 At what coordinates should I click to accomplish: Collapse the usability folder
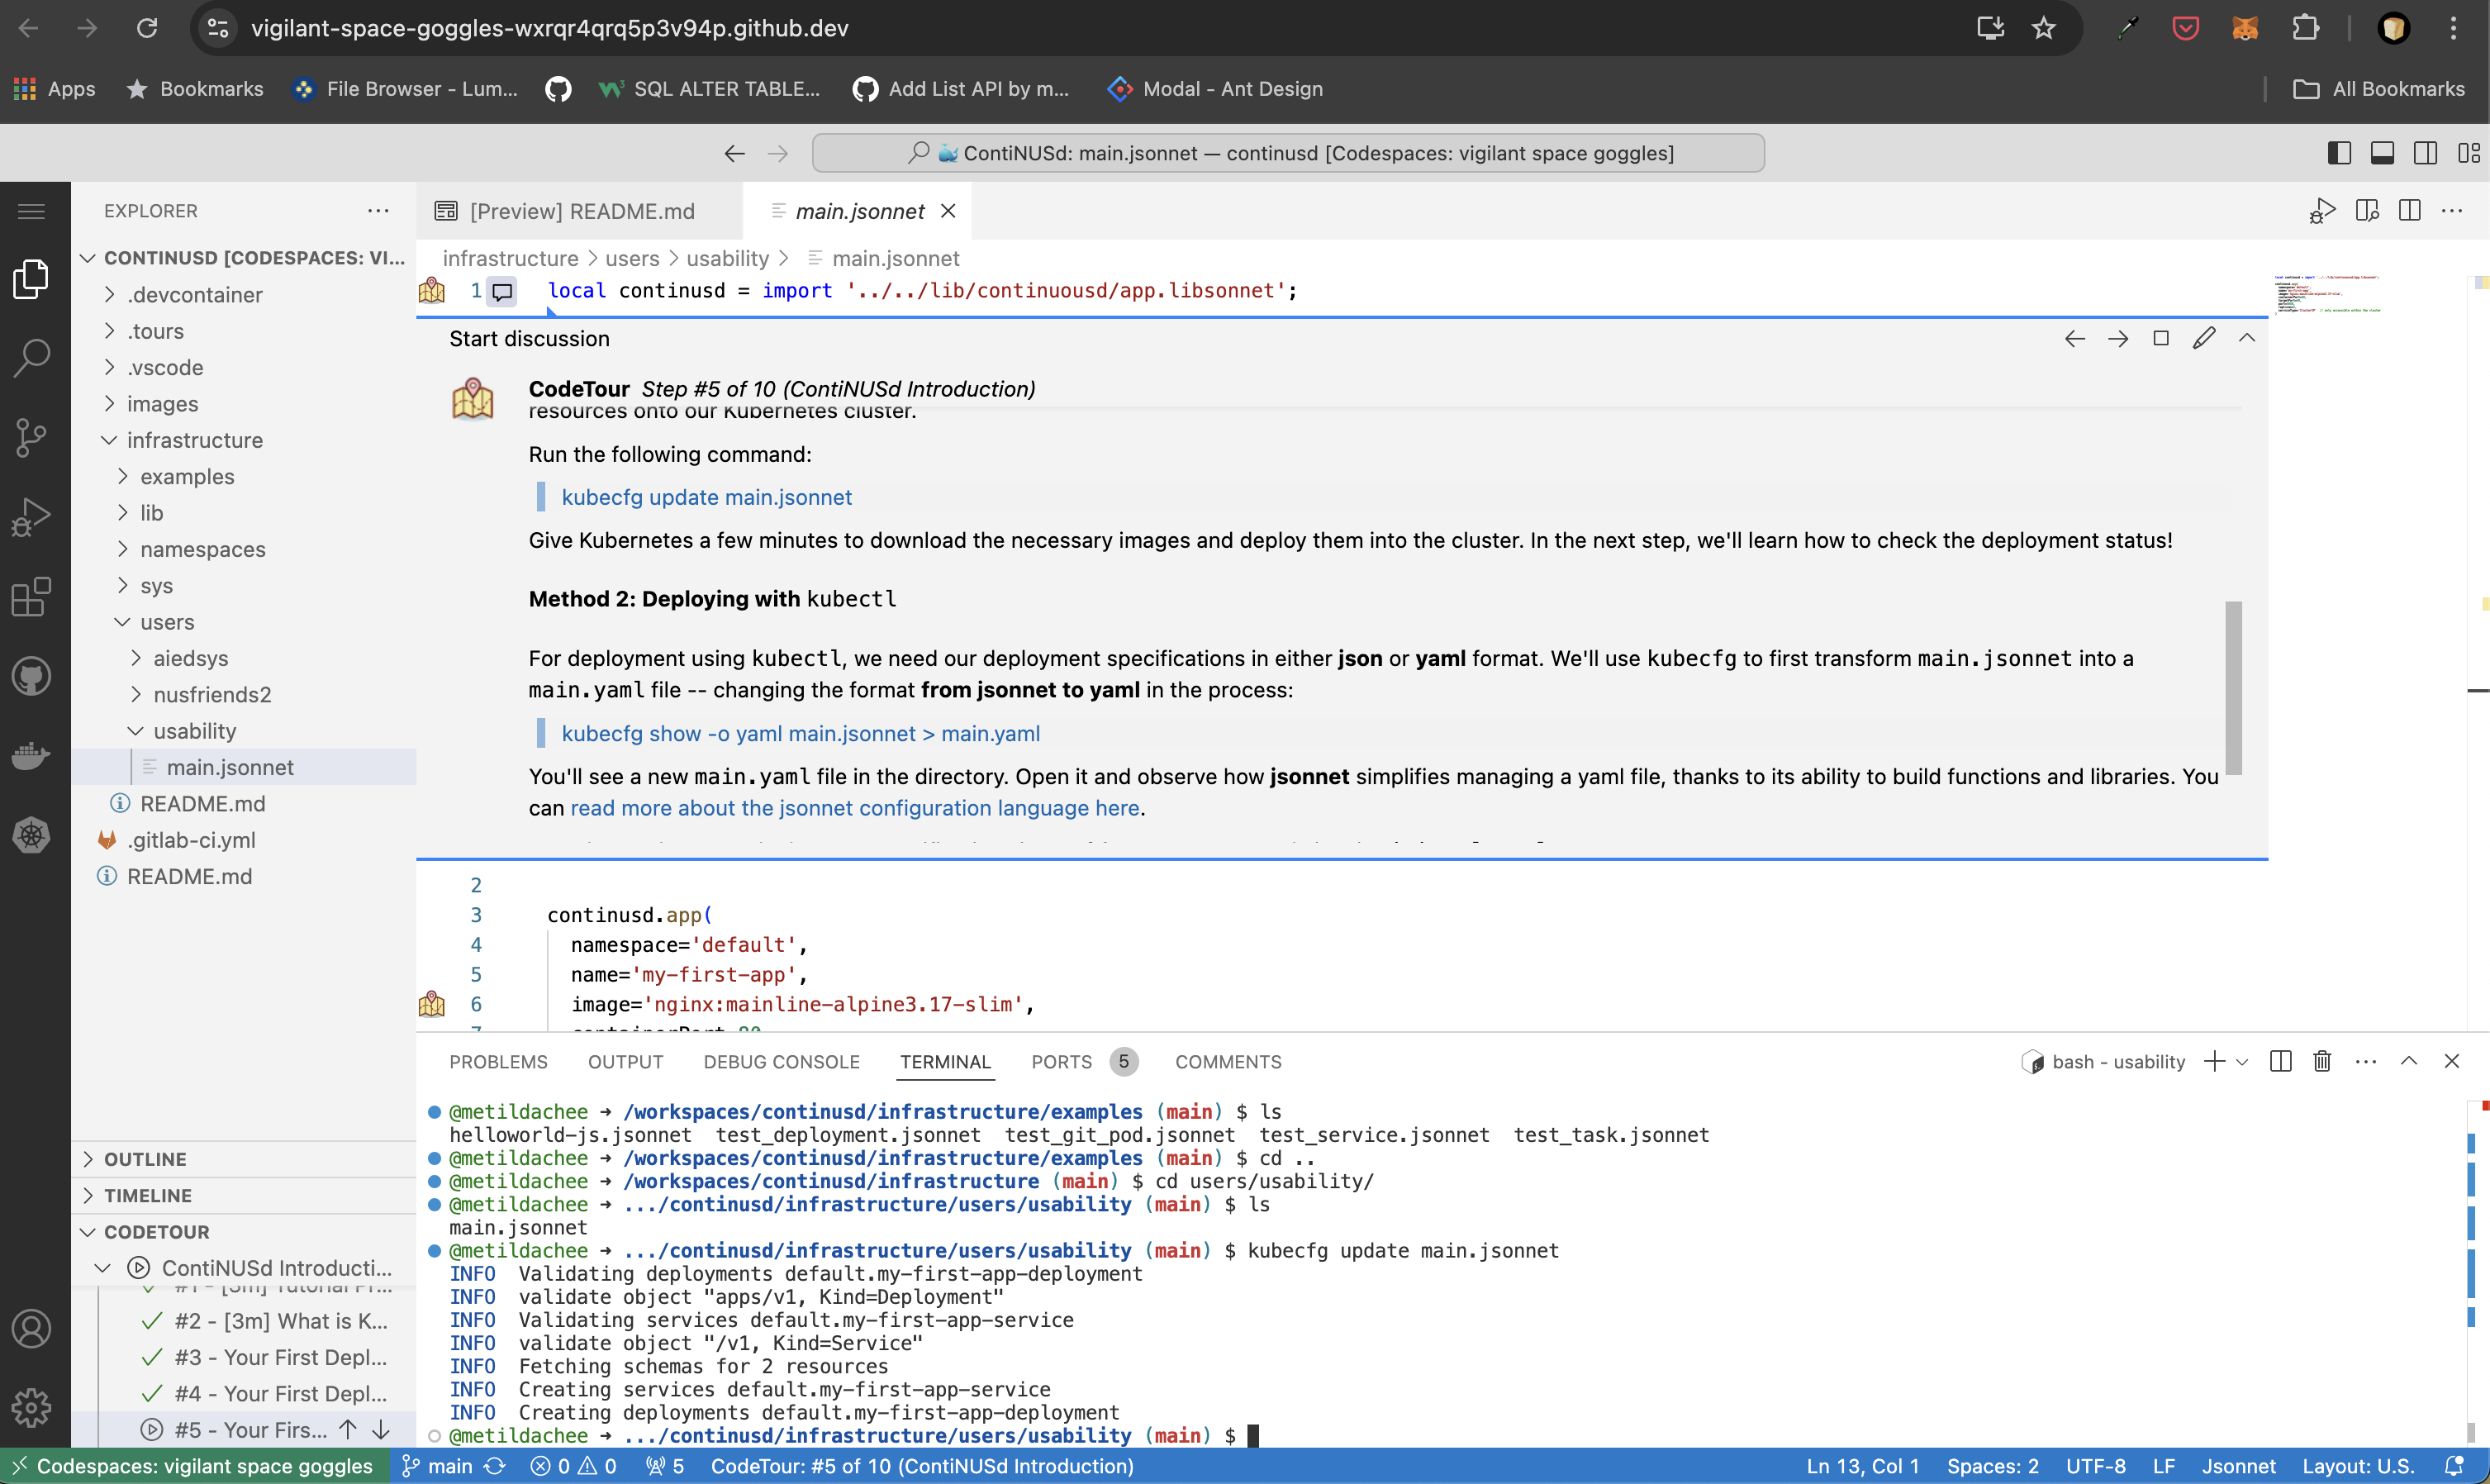click(194, 731)
